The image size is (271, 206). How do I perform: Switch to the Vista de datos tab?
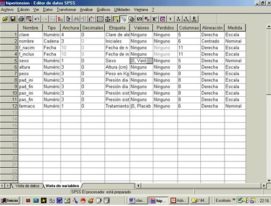click(27, 186)
